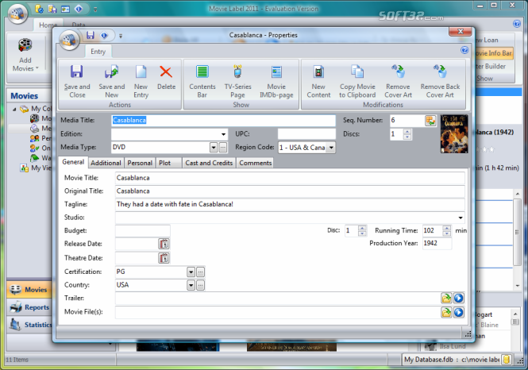Click the ellipsis button next to Media Type

pyautogui.click(x=223, y=147)
